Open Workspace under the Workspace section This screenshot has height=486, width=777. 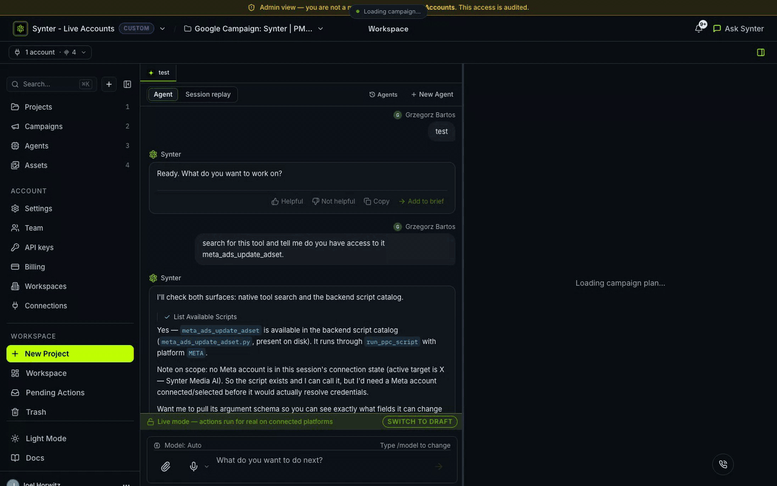(70, 373)
